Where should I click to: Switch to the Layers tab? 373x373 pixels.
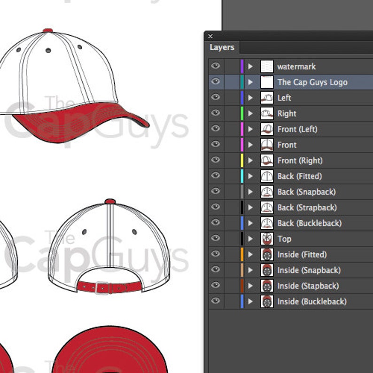point(222,47)
